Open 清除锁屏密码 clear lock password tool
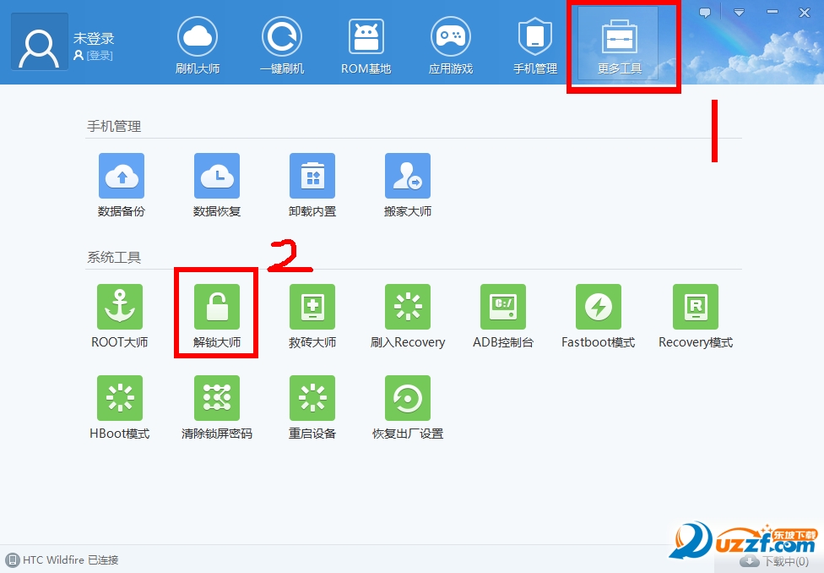The image size is (824, 573). [216, 398]
